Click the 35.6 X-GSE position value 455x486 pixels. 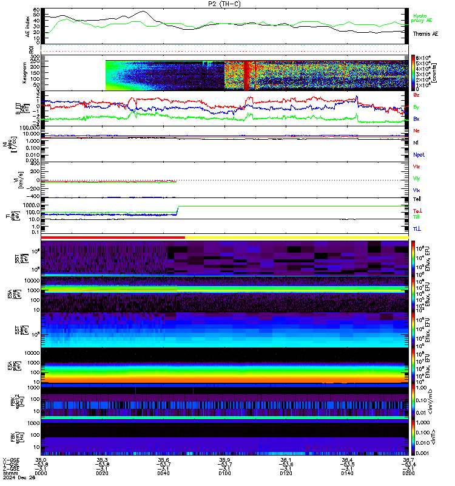pos(163,460)
